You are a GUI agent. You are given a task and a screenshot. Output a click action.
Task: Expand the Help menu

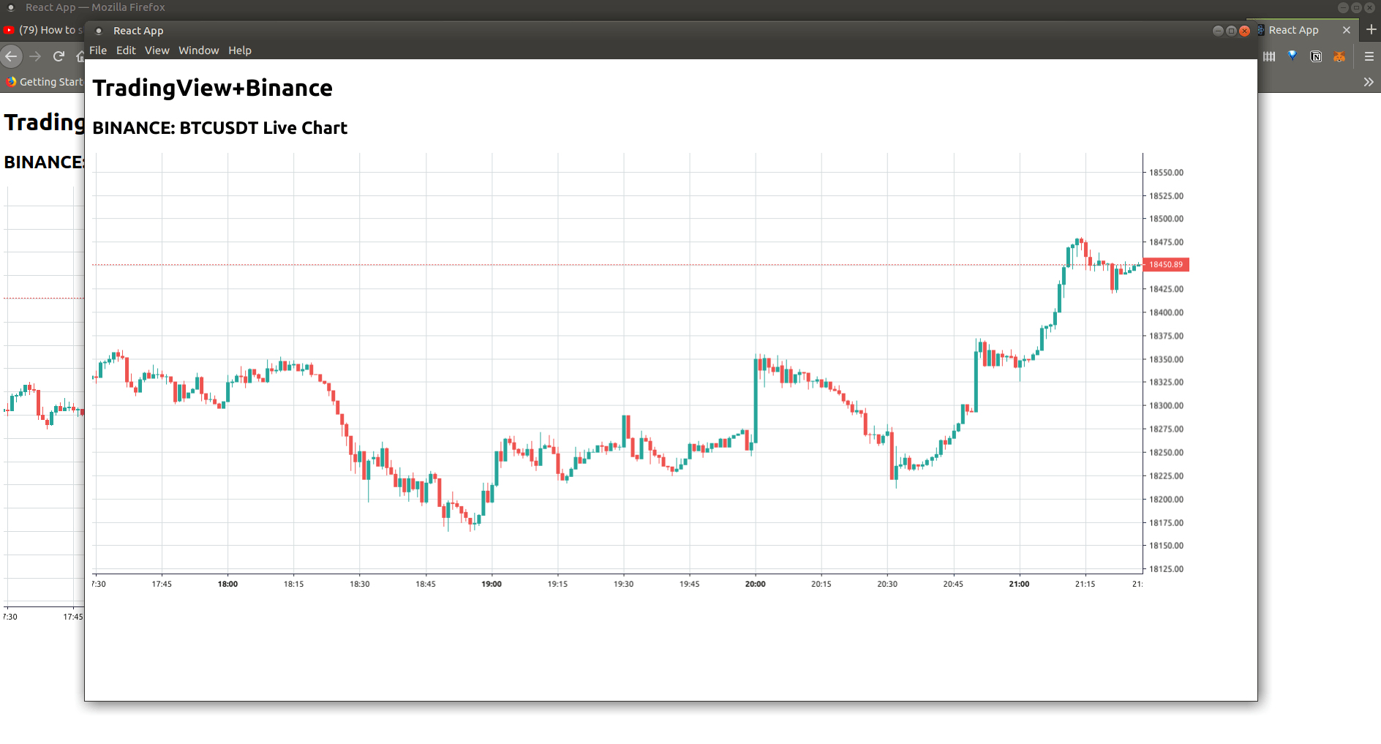point(240,50)
